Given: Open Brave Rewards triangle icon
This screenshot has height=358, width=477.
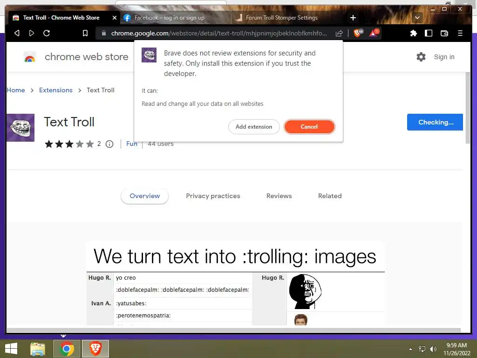Looking at the screenshot, I should tap(374, 33).
